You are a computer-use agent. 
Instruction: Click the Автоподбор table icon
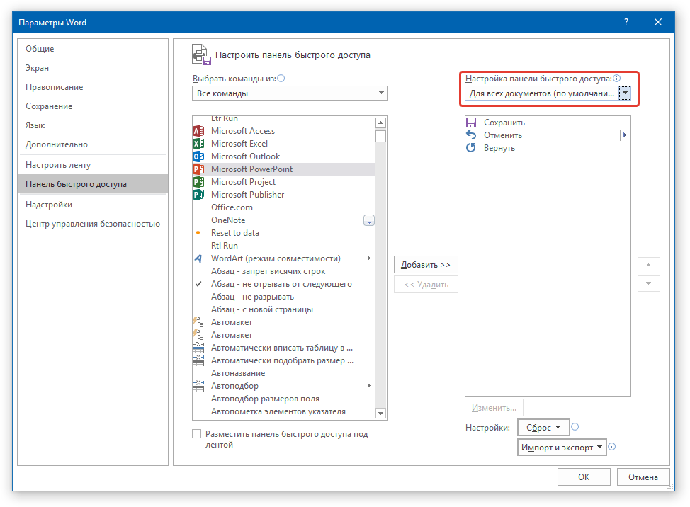tap(198, 386)
